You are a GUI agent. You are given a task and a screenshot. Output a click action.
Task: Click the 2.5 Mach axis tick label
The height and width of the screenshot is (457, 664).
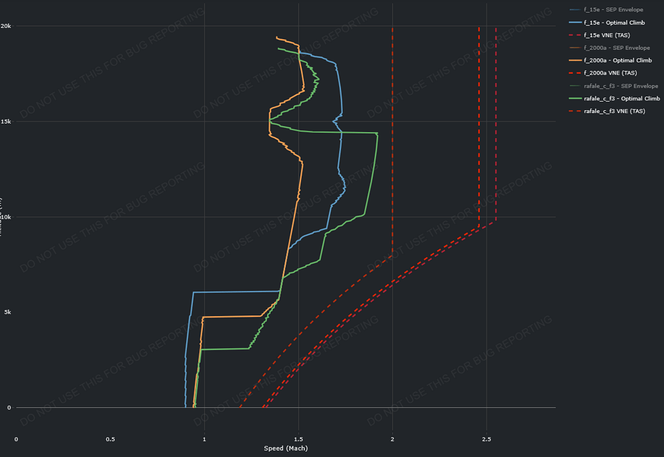487,439
